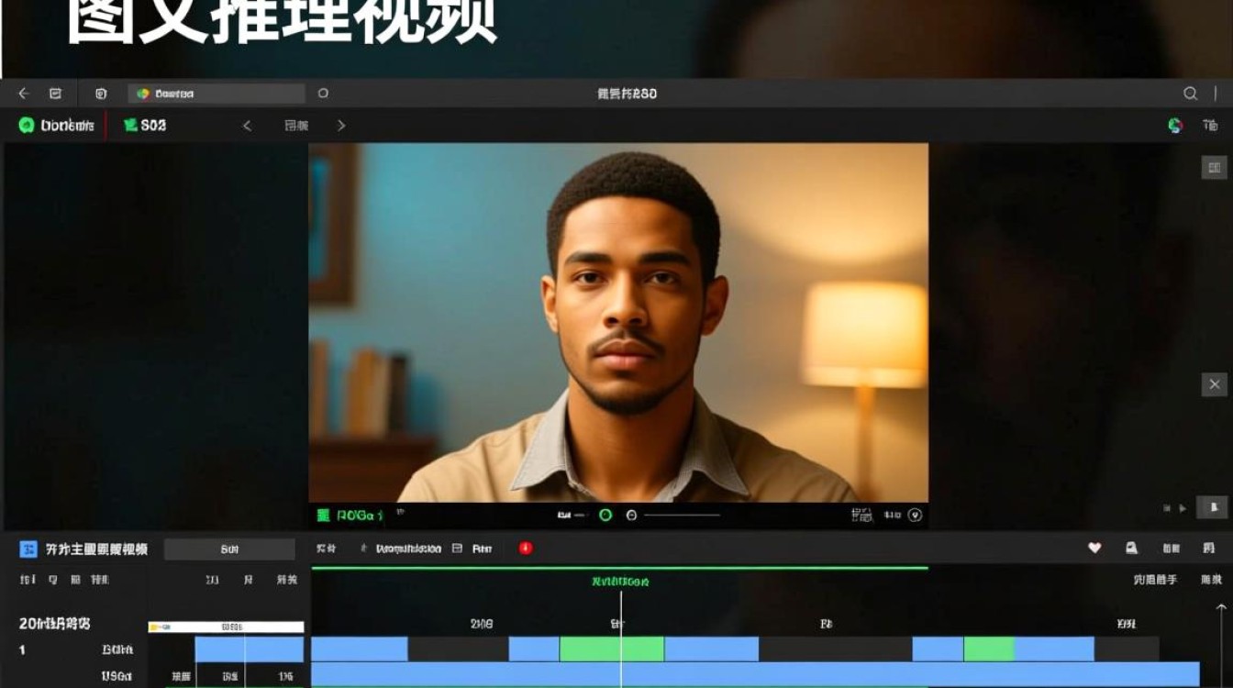Click the heart favorite icon above timeline

click(1094, 548)
